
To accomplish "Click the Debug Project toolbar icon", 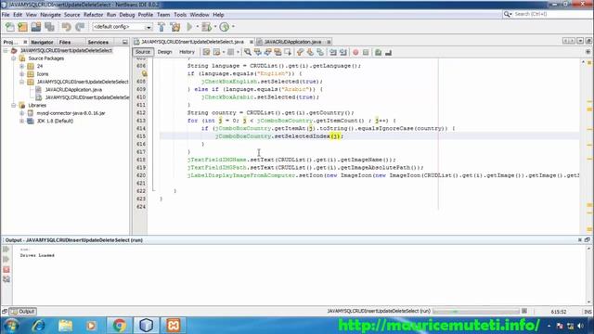I will [206, 27].
